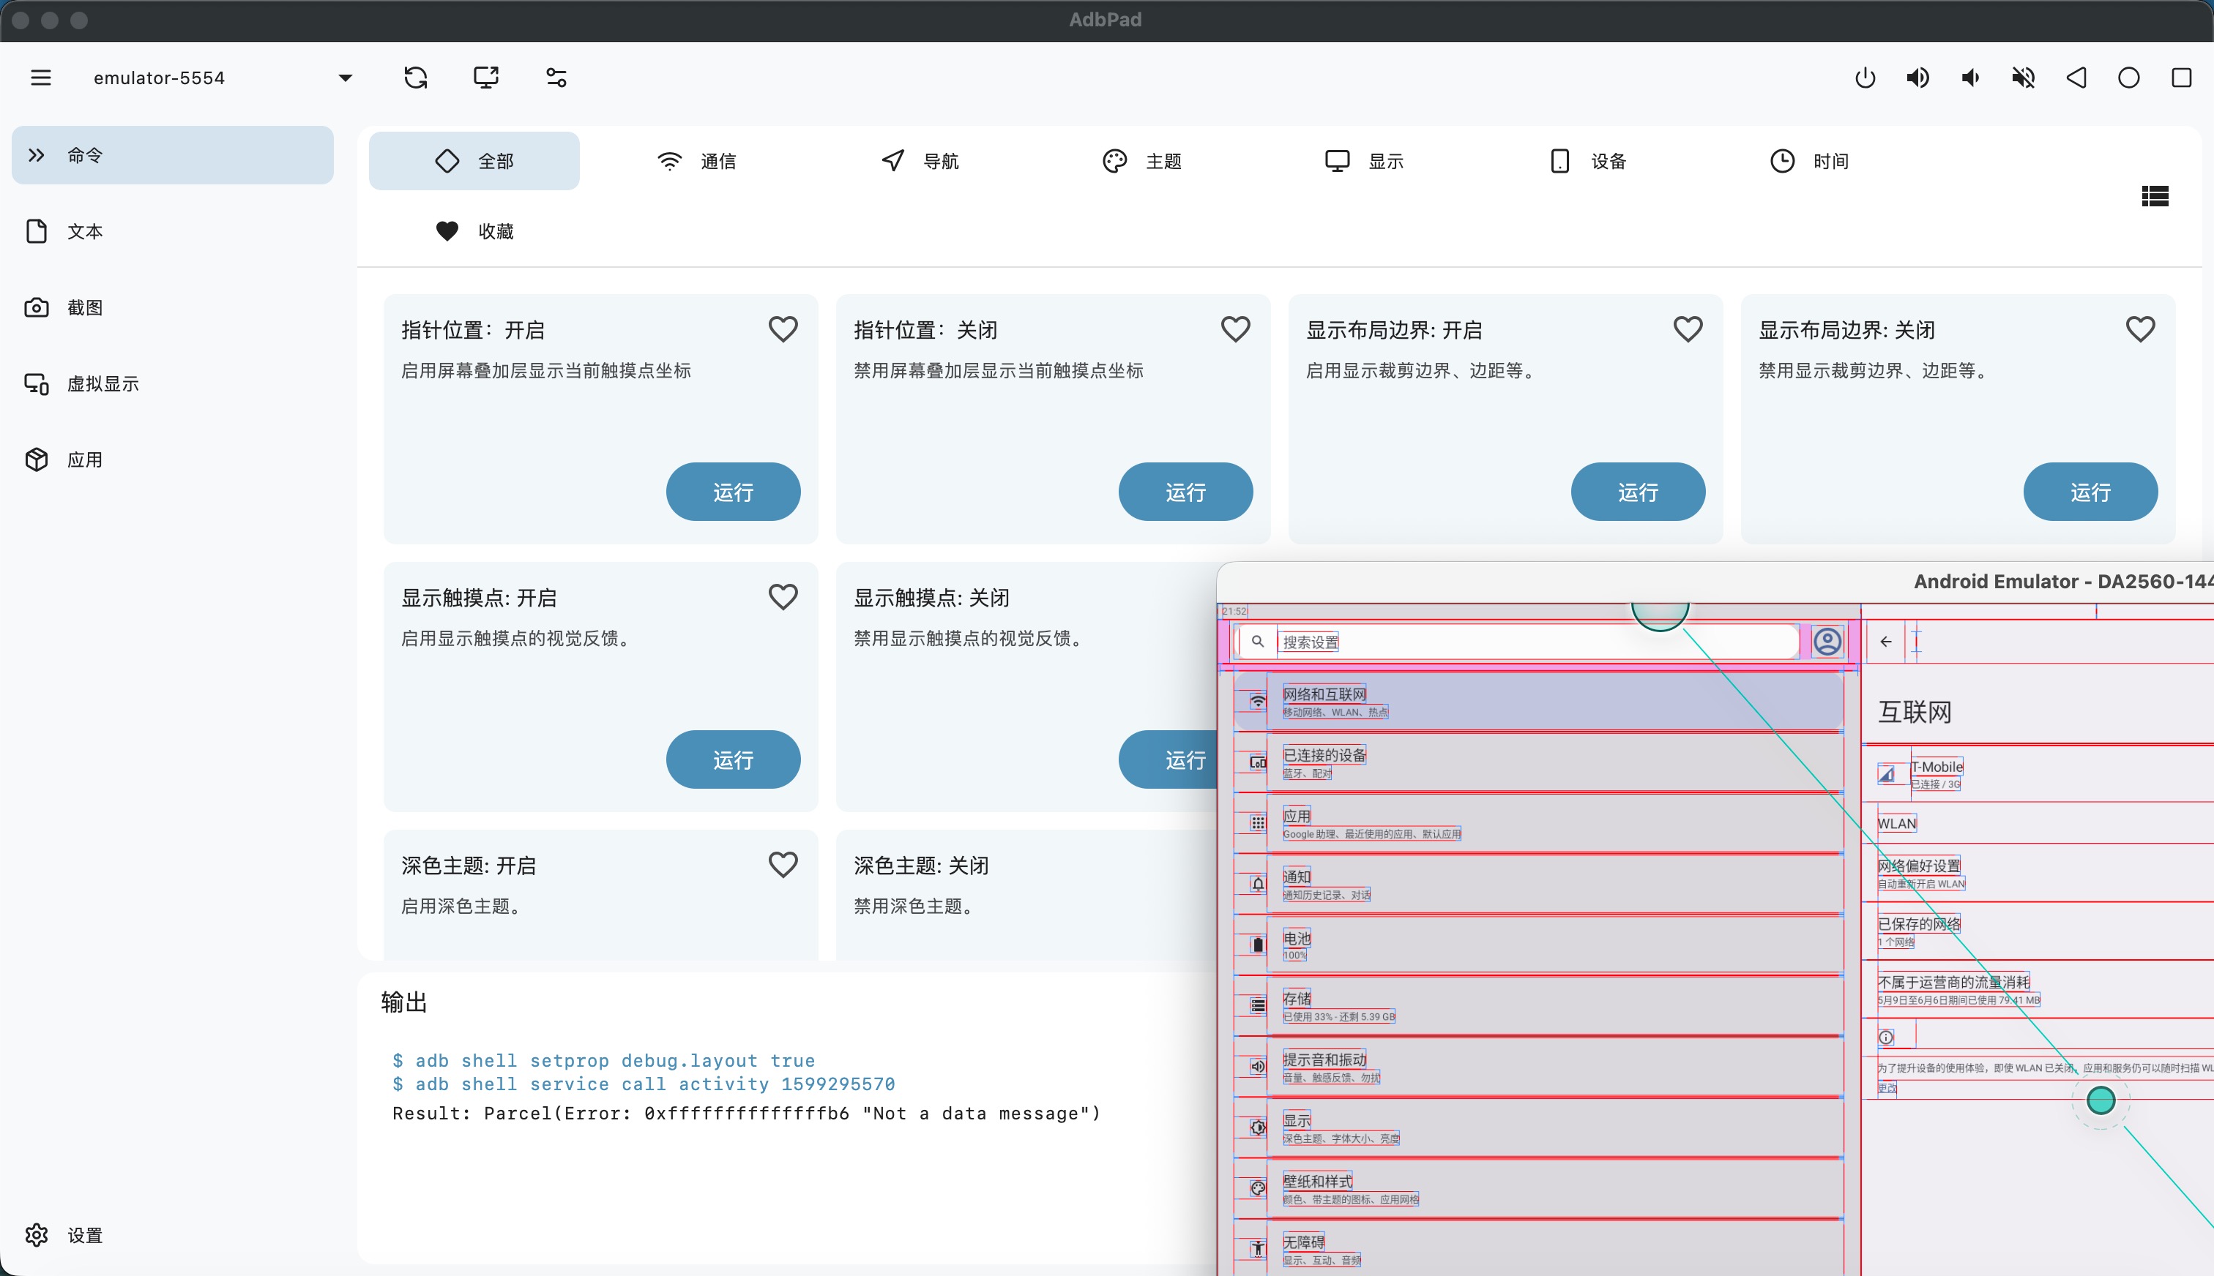Open 提示音和振动 in emulator settings
This screenshot has width=2214, height=1276.
coord(1538,1067)
